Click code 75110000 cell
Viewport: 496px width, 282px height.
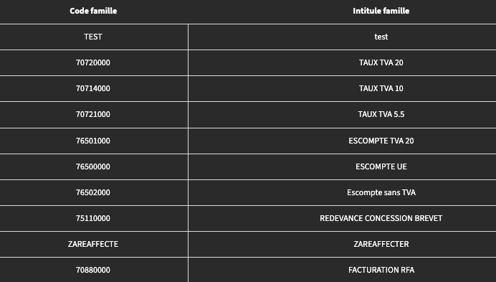click(93, 218)
